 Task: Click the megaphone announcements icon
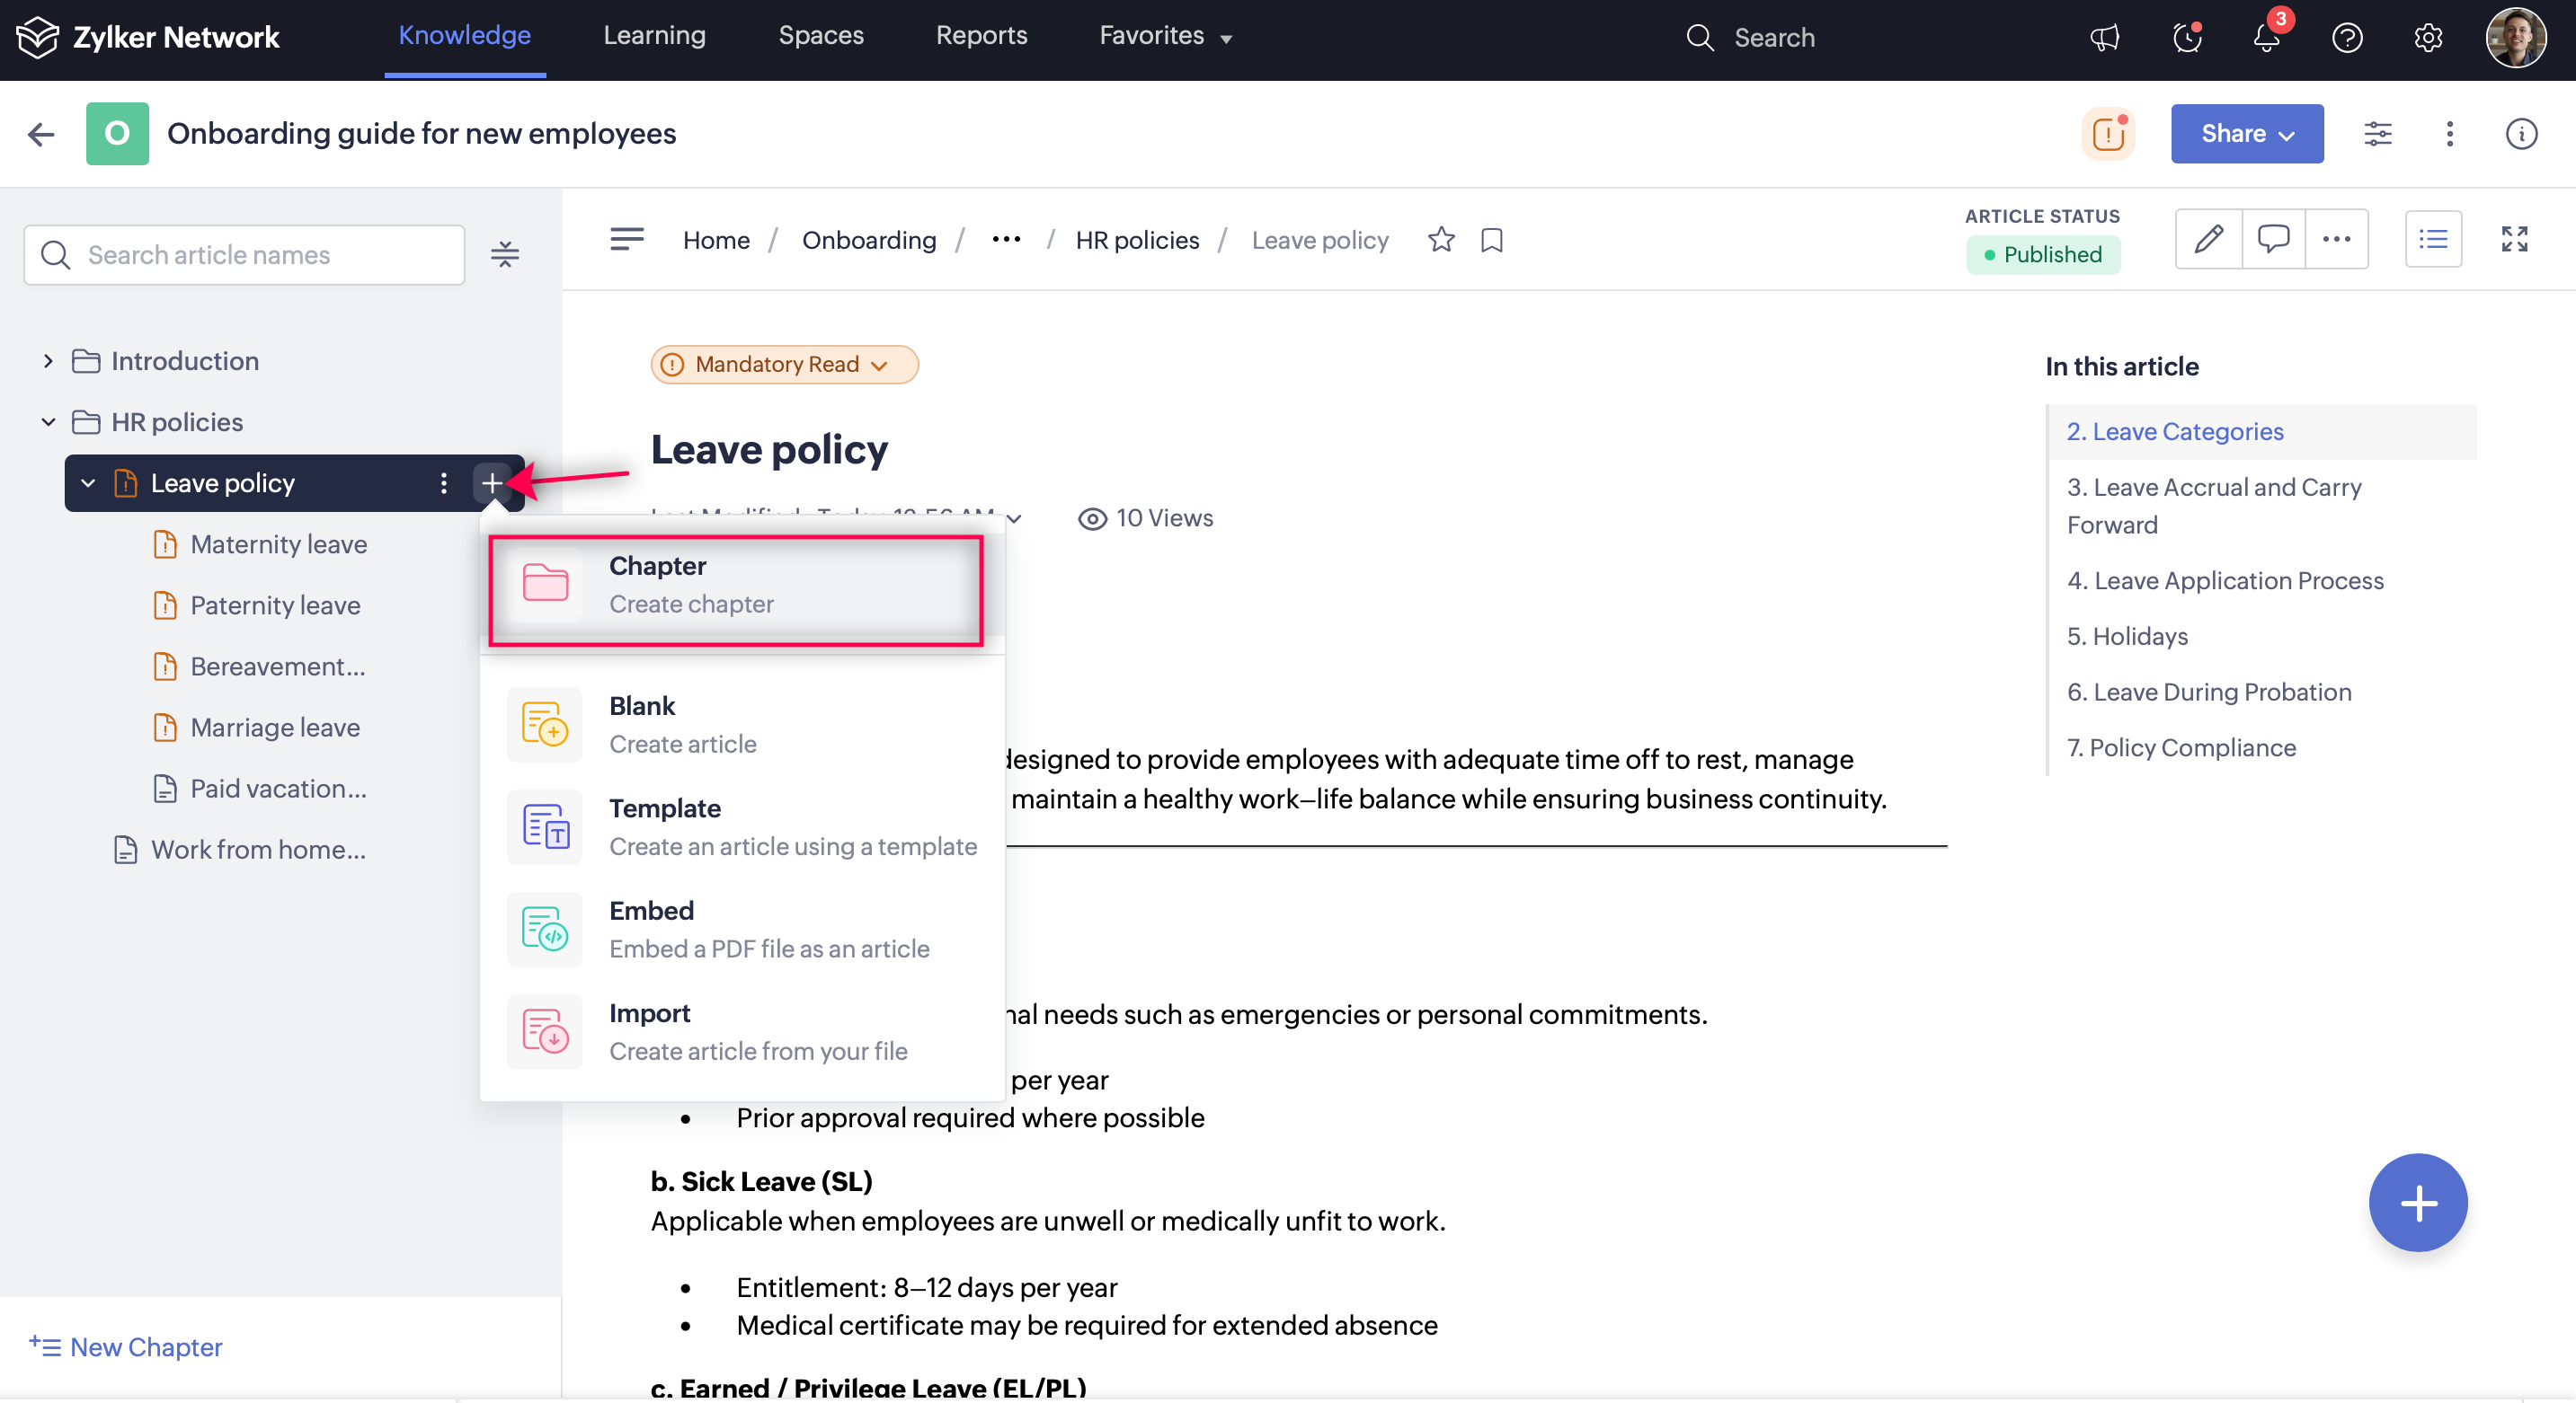tap(2104, 38)
